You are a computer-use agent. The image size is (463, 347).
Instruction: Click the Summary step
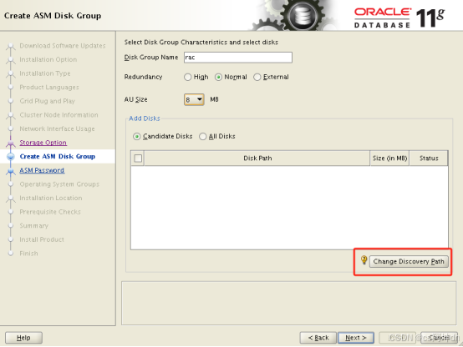click(34, 226)
